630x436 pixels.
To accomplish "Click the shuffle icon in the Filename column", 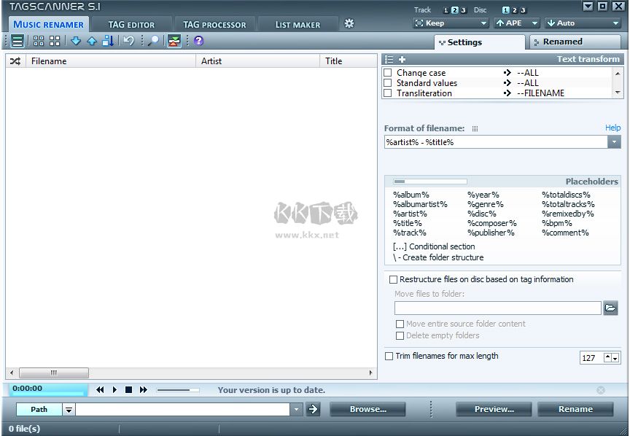I will pos(15,61).
